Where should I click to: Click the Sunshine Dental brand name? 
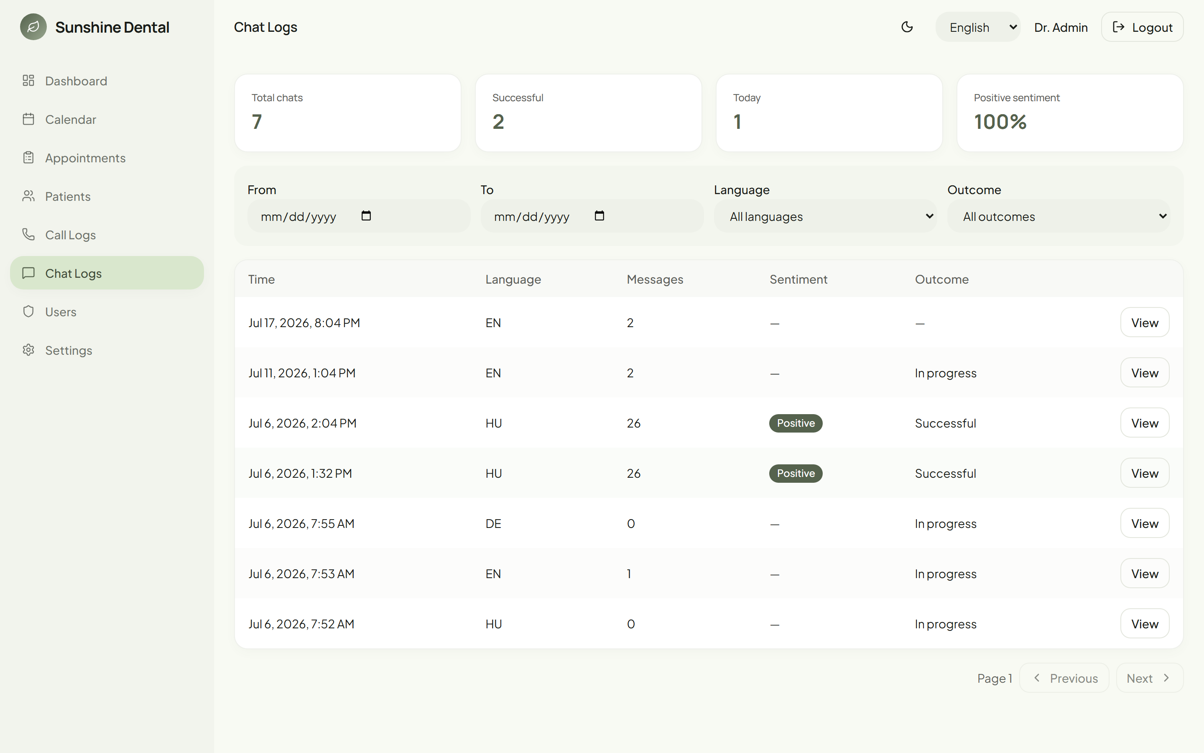(112, 27)
